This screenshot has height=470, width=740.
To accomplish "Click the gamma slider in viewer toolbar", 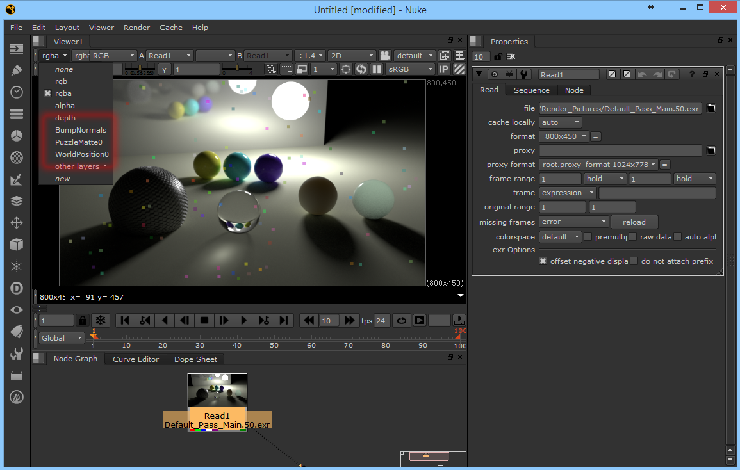I will point(237,69).
